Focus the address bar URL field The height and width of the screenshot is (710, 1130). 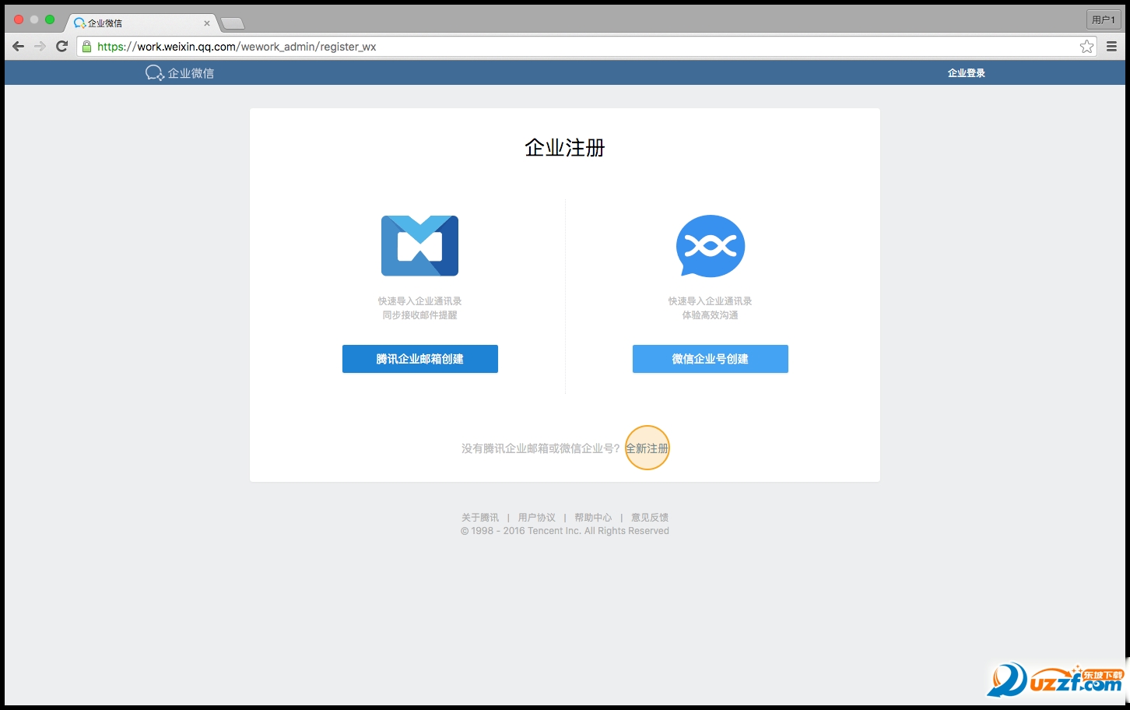point(586,47)
